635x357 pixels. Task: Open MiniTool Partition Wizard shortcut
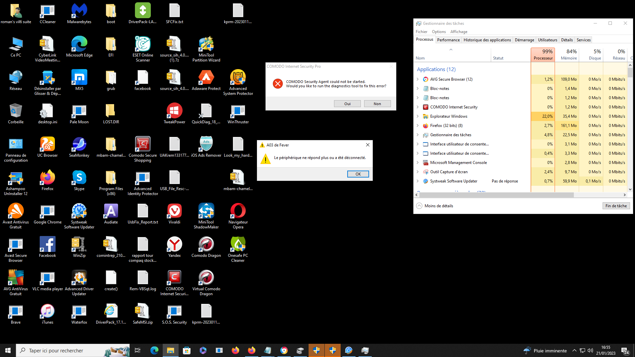(206, 49)
